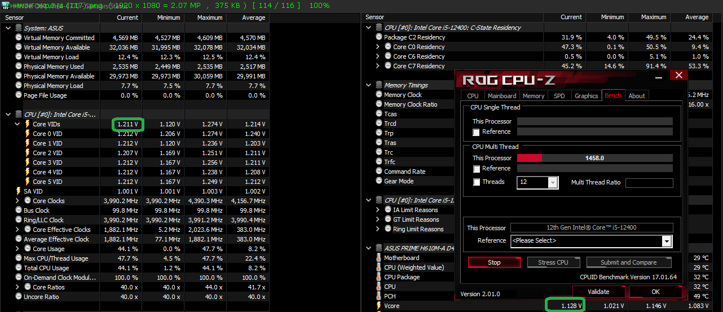723x312 pixels.
Task: Click the This Processor name field
Action: (592, 228)
